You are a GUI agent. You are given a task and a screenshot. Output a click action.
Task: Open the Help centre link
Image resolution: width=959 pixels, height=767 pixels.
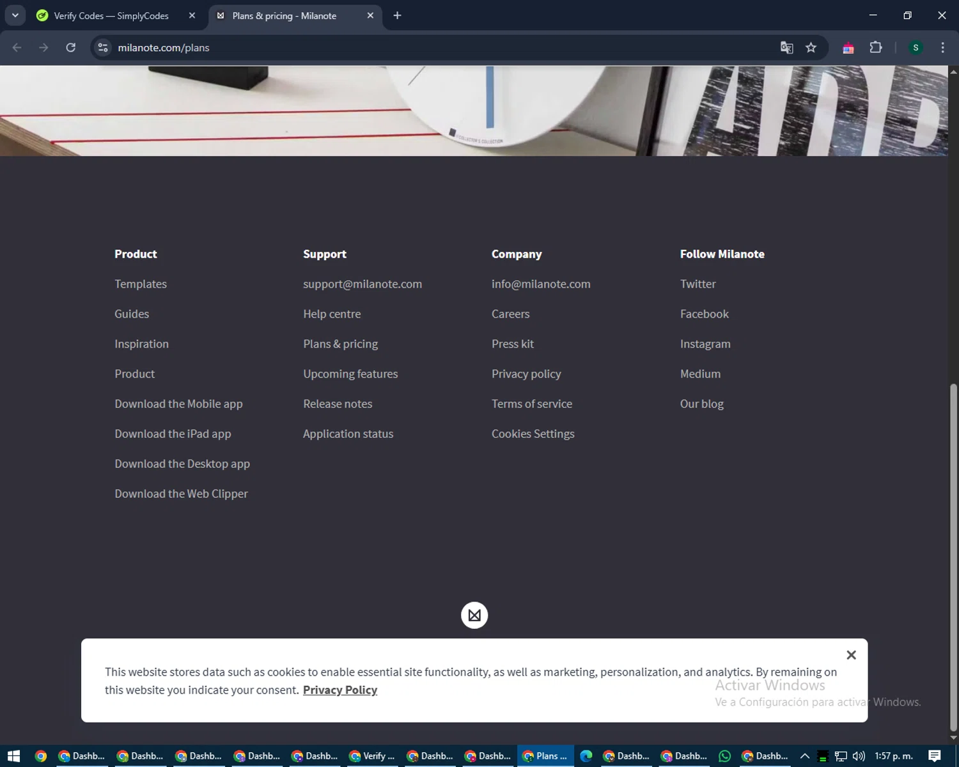coord(332,314)
